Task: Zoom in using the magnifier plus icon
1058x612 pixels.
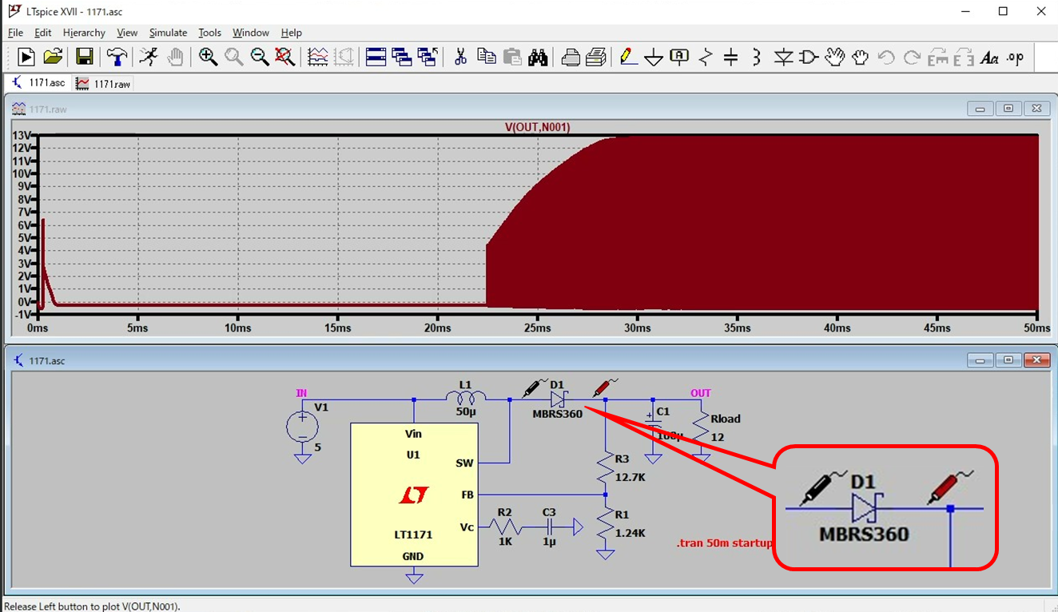Action: tap(208, 57)
